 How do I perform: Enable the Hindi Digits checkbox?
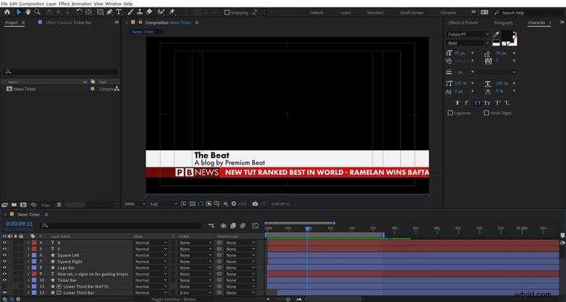click(487, 113)
